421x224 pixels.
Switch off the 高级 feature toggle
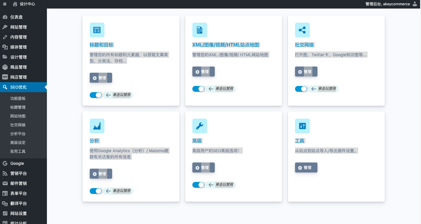point(198,185)
